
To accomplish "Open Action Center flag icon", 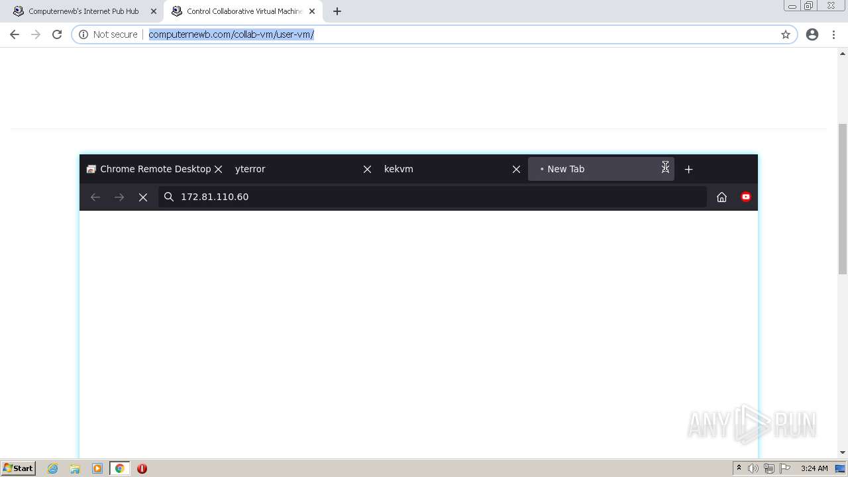I will coord(785,468).
